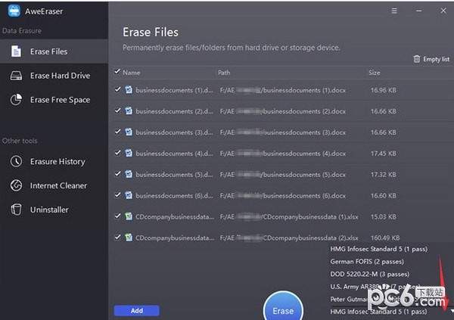Click the Erase Hard Drive icon
454x320 pixels.
point(16,76)
